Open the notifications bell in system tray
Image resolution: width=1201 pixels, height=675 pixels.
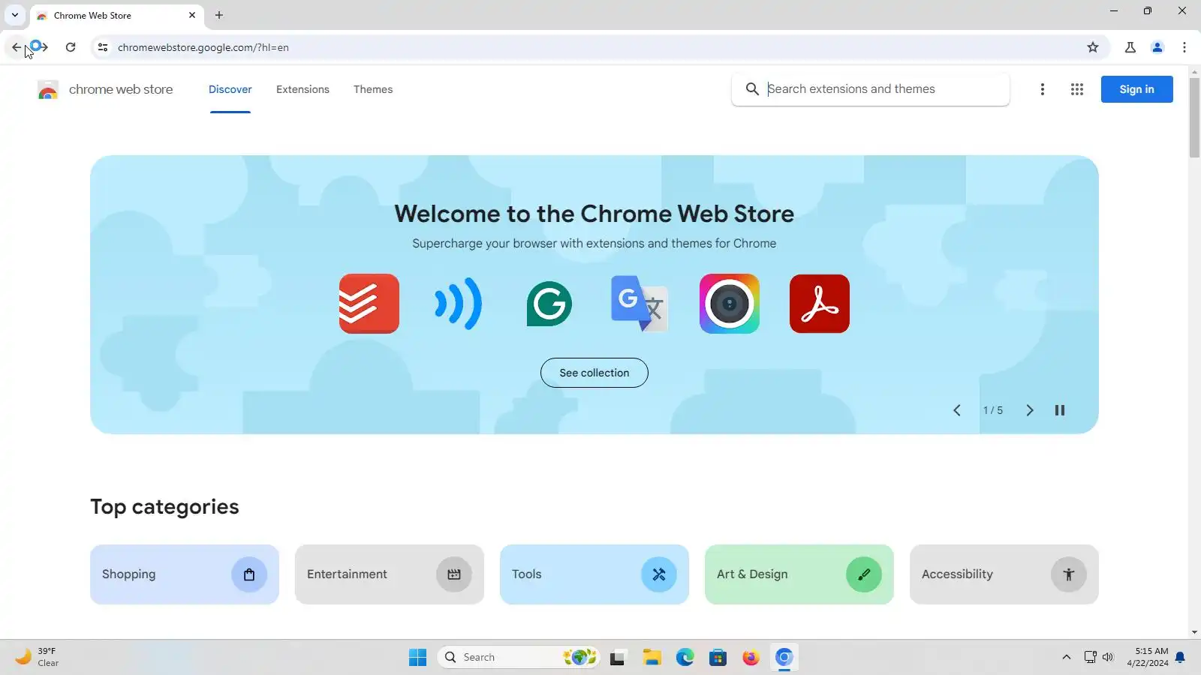[x=1180, y=658]
